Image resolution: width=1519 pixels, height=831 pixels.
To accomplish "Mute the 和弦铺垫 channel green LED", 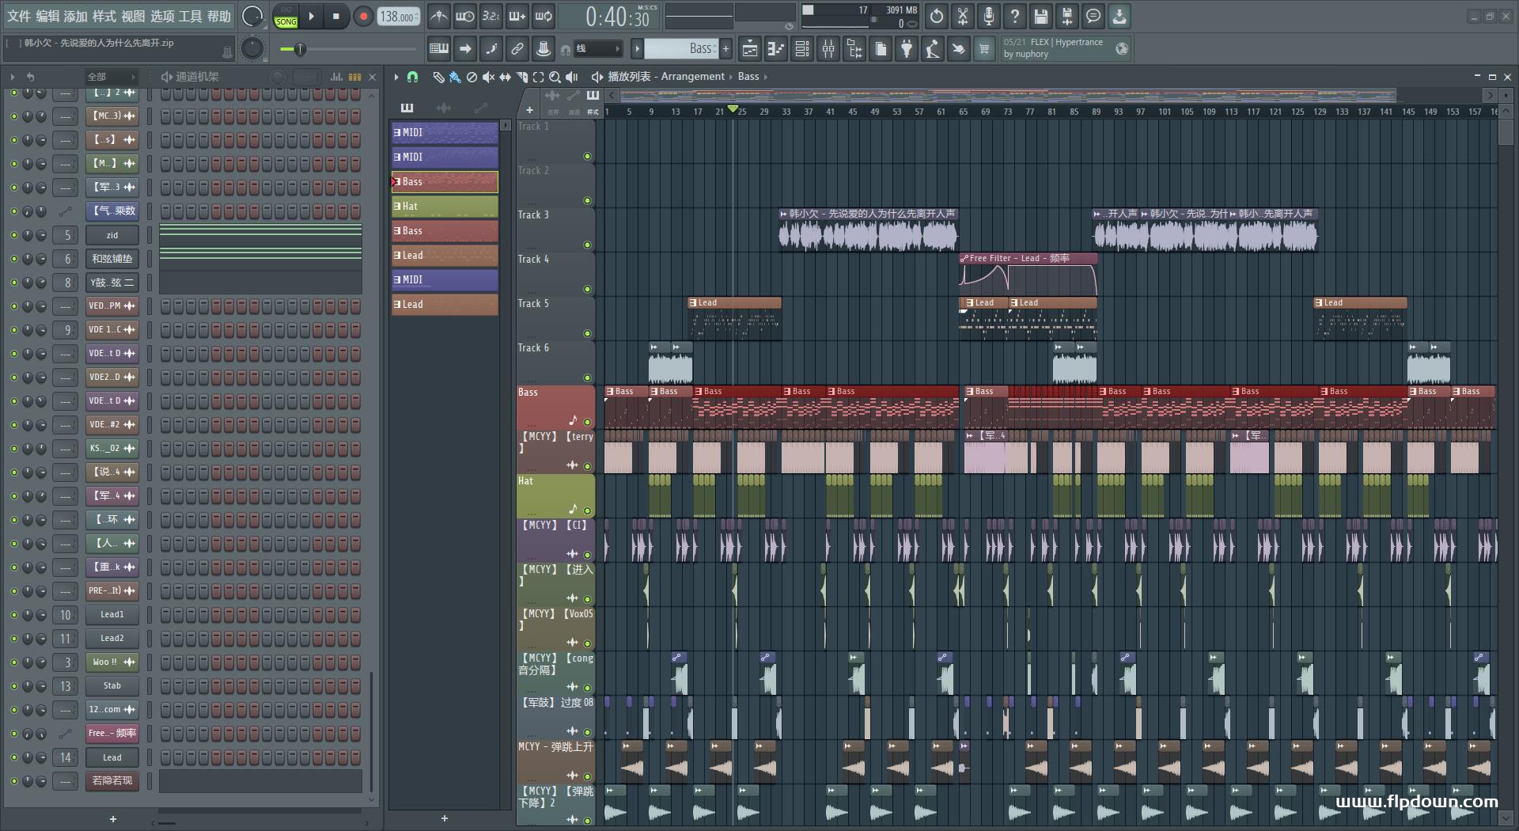I will click(13, 259).
